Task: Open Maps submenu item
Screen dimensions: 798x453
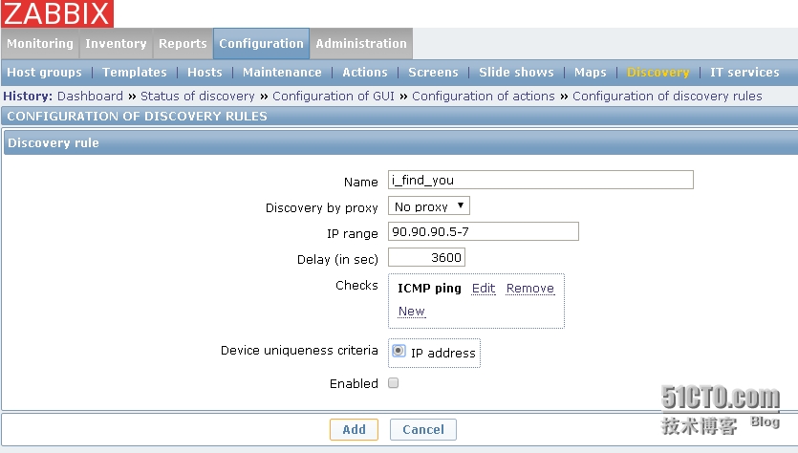Action: click(591, 73)
